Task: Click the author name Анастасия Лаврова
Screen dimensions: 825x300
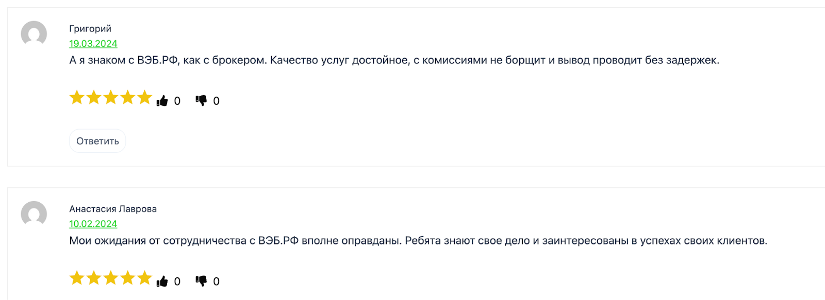Action: point(113,209)
